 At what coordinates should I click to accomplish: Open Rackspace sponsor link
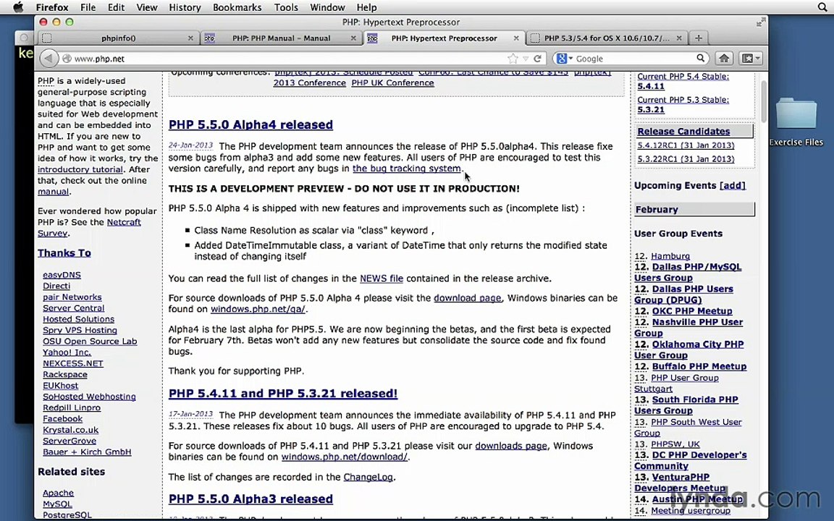point(65,375)
